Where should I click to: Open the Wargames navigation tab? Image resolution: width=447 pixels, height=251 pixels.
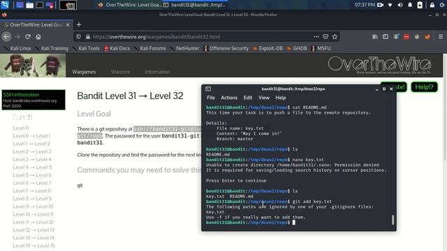click(84, 72)
